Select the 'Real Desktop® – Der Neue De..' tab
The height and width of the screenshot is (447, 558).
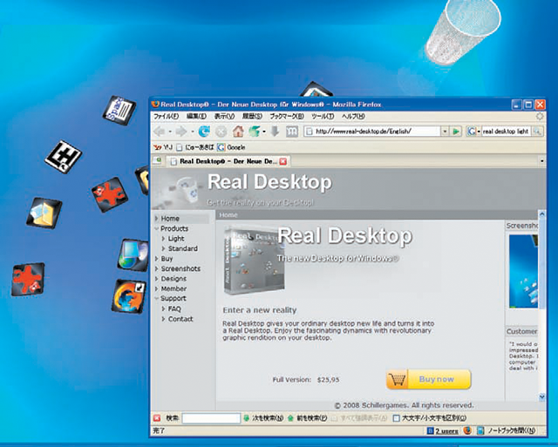(228, 161)
